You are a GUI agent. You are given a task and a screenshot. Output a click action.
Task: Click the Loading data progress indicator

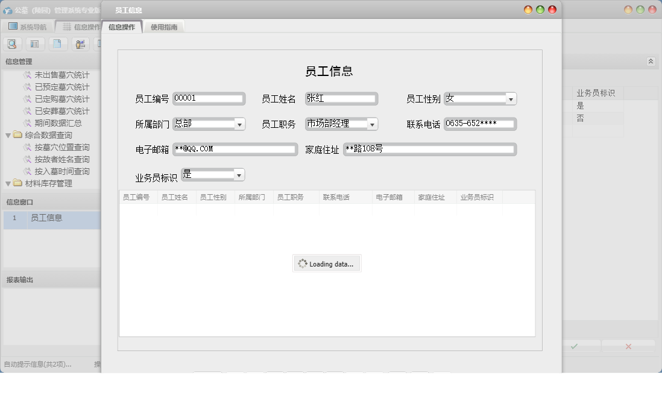click(326, 263)
